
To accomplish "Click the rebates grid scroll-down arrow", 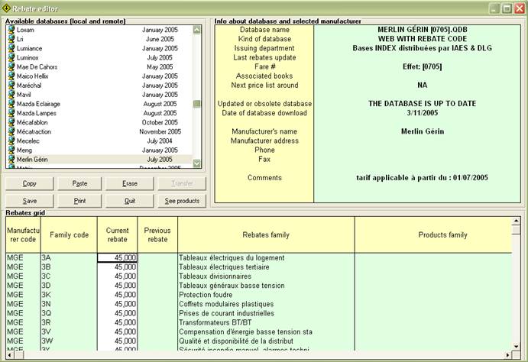I will tap(516, 347).
